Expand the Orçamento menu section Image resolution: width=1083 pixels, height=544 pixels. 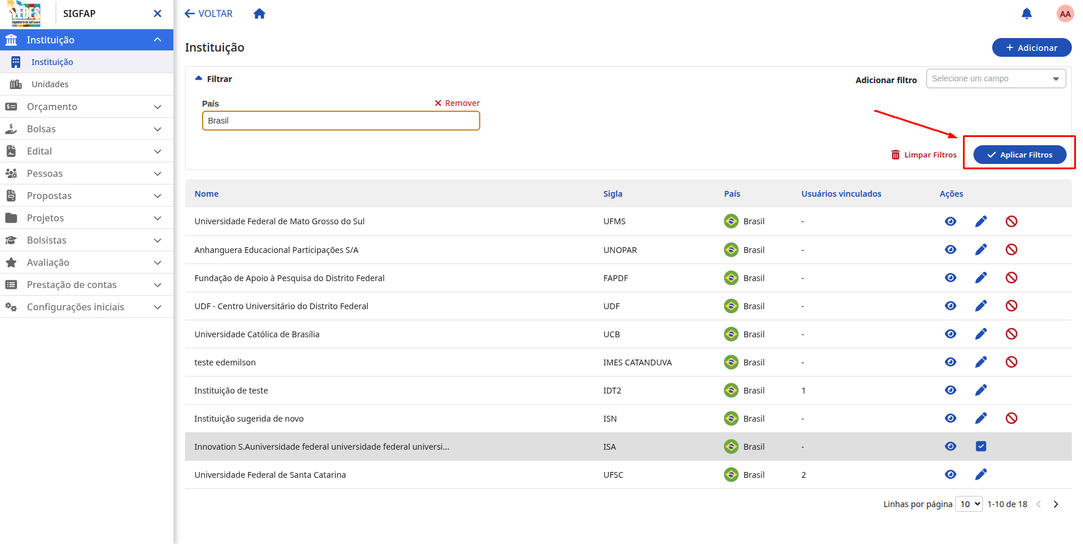(x=87, y=107)
